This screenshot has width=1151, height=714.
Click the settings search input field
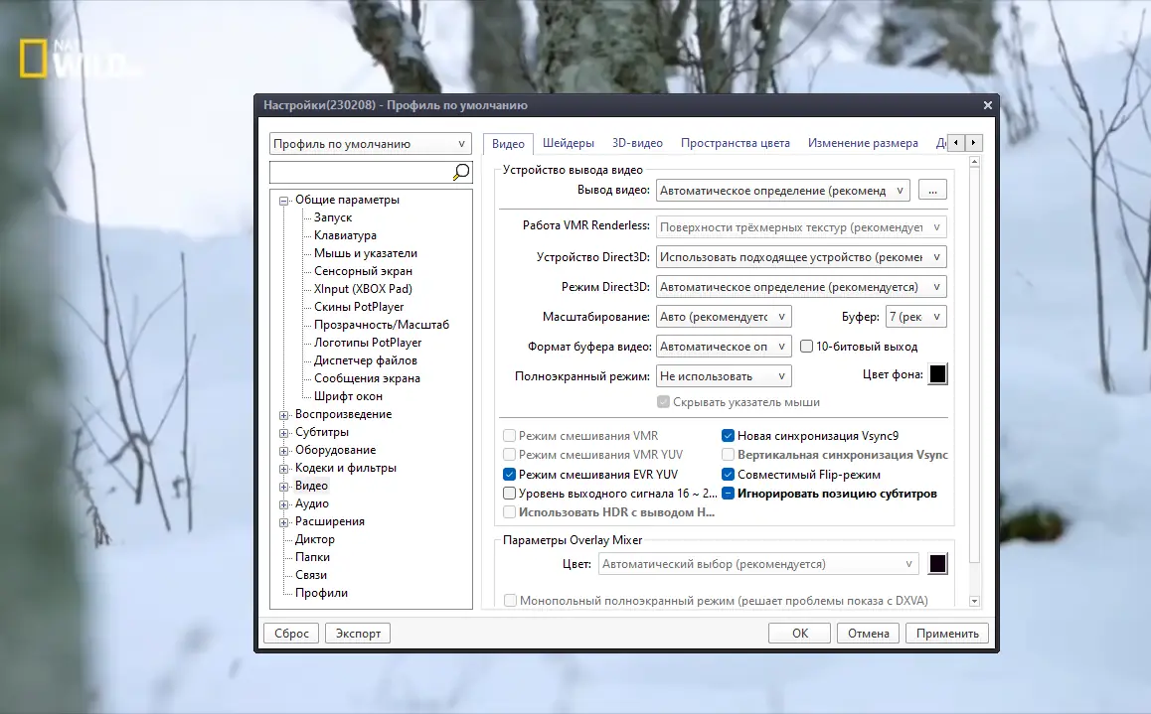tap(361, 172)
